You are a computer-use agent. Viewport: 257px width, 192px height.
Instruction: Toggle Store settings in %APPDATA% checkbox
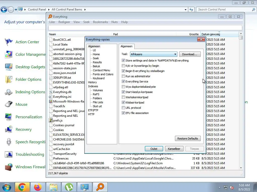[x=123, y=60]
